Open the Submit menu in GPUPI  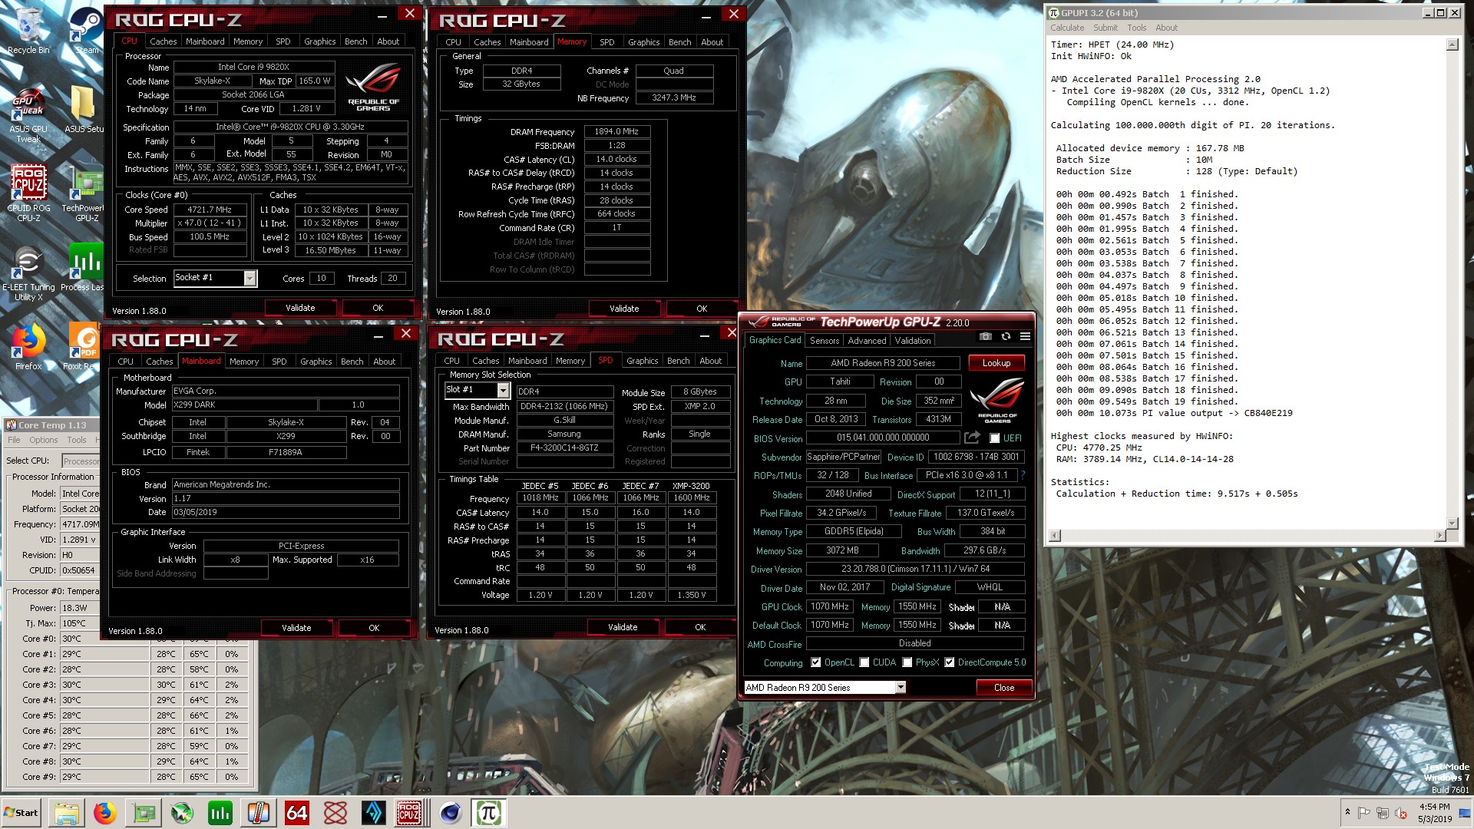point(1105,28)
